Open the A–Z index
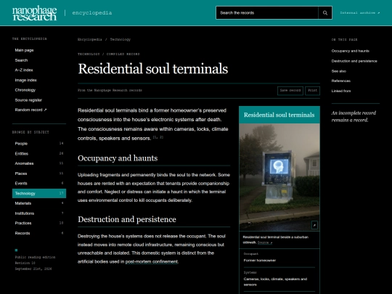392x294 pixels. pos(39,70)
